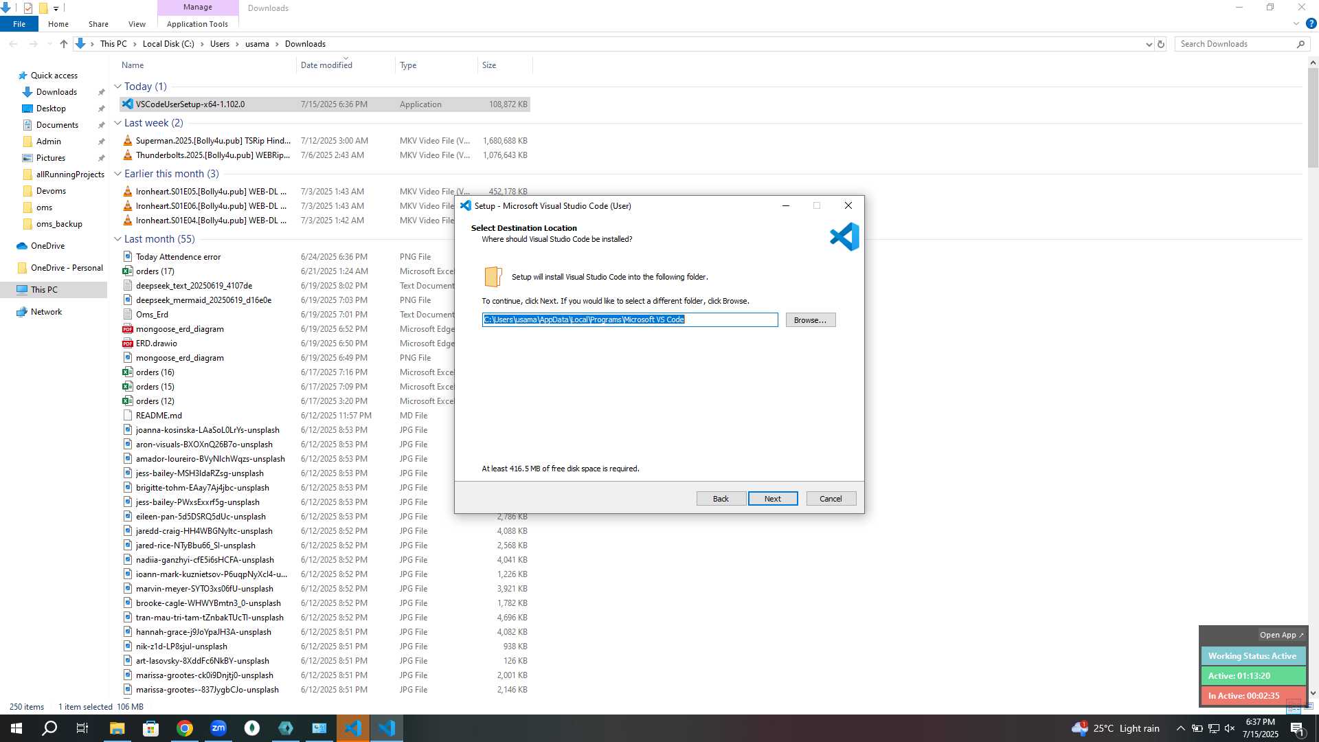Open Quick access in navigation pane
The width and height of the screenshot is (1319, 742).
(54, 76)
